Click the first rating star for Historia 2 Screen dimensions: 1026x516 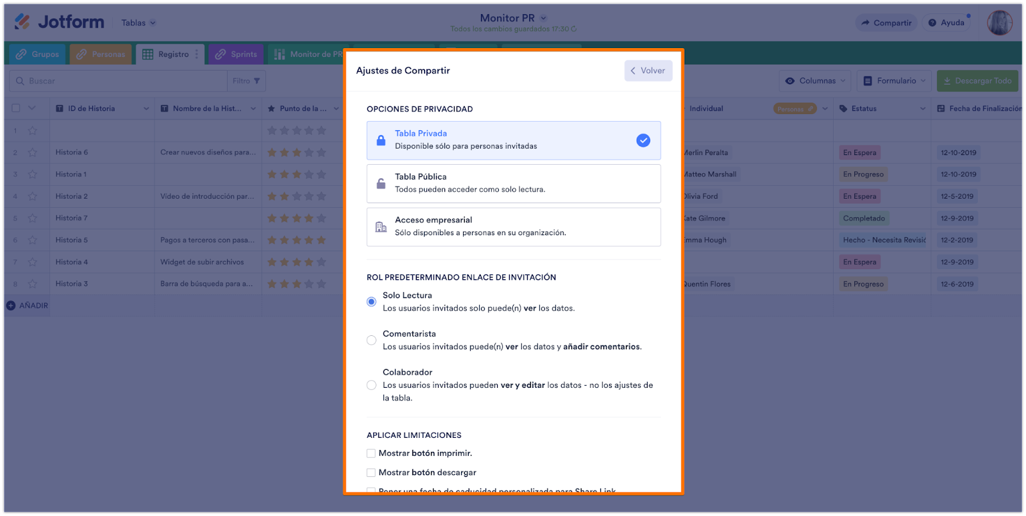tap(272, 196)
